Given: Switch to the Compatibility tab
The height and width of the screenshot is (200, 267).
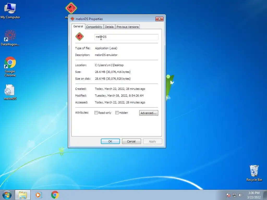Looking at the screenshot, I should [94, 27].
